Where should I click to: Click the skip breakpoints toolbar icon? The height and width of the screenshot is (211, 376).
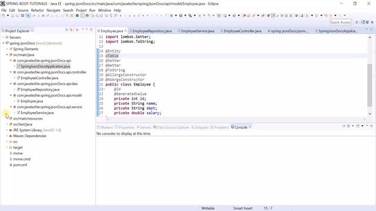point(28,16)
